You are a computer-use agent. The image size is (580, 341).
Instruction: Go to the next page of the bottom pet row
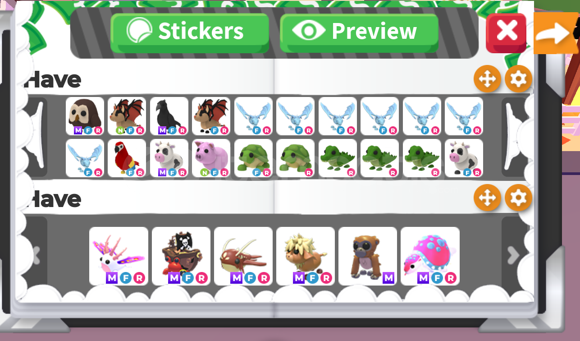click(514, 256)
